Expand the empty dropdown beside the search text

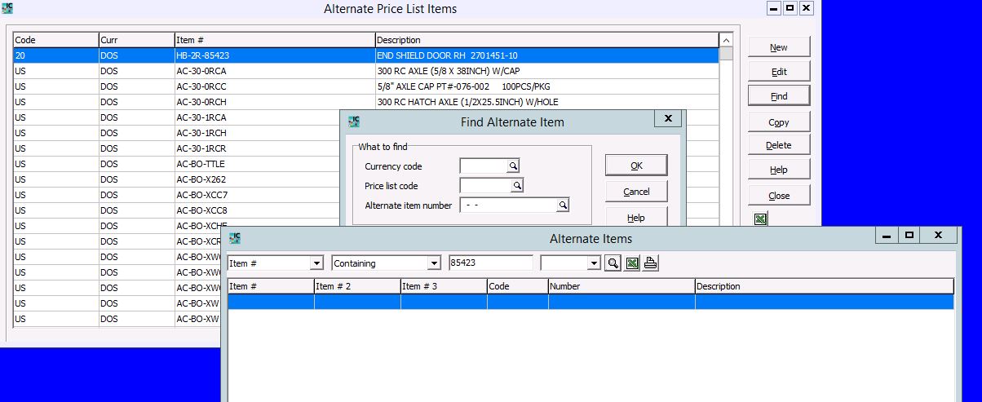click(x=593, y=263)
